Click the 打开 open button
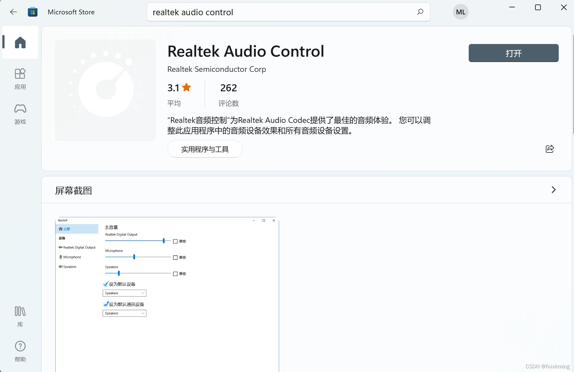Screen dimensions: 574x372 [513, 53]
